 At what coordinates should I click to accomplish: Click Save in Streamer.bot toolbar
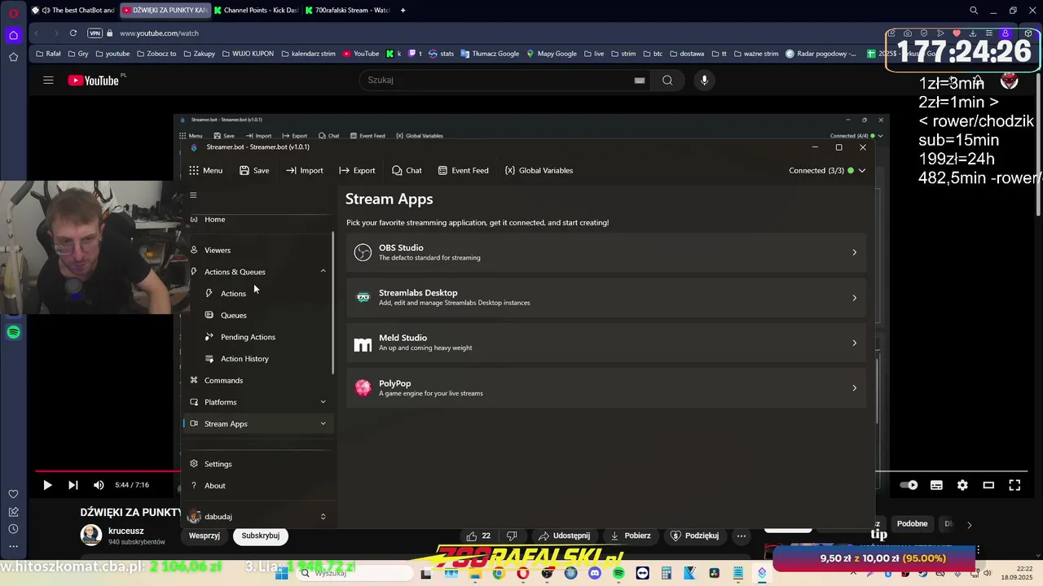pos(254,170)
